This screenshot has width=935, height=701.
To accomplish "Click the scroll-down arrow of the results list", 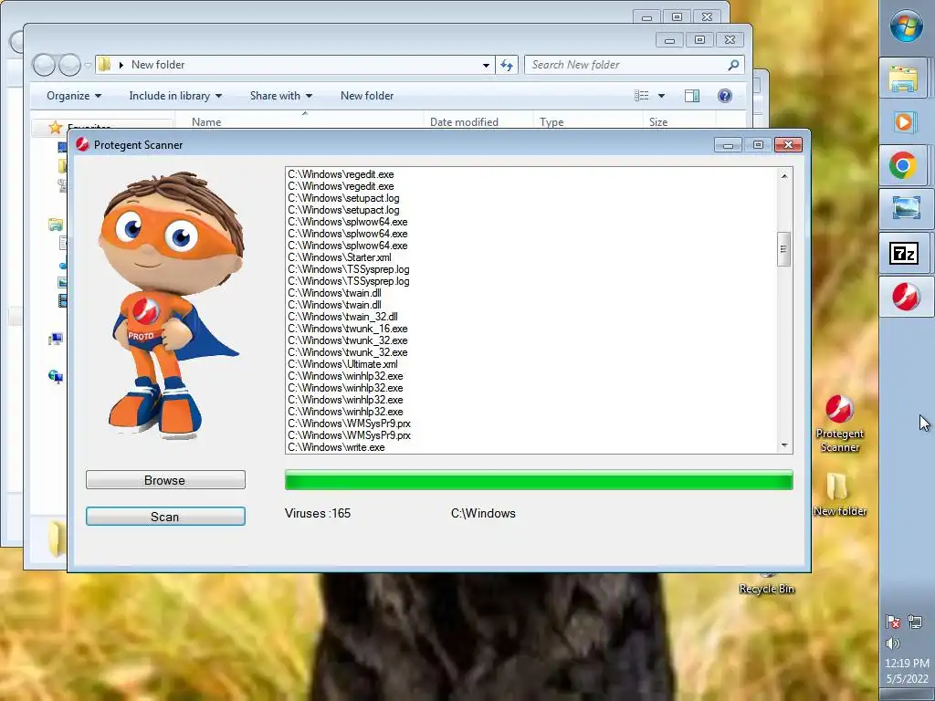I will point(783,445).
